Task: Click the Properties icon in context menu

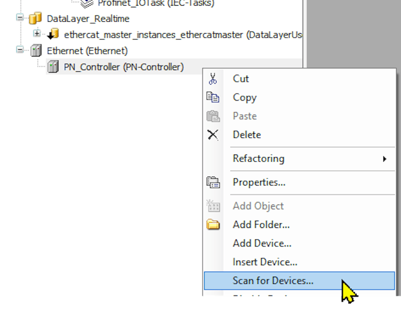Action: click(x=213, y=183)
